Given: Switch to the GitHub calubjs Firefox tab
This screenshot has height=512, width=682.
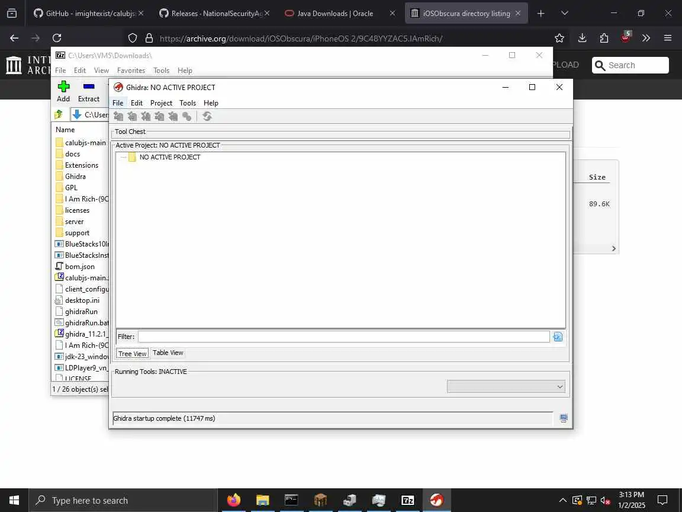Looking at the screenshot, I should coord(89,14).
